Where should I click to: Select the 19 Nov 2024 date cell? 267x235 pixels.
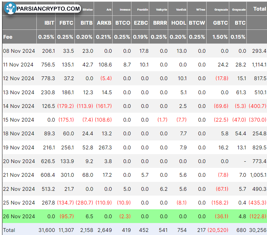point(19,148)
